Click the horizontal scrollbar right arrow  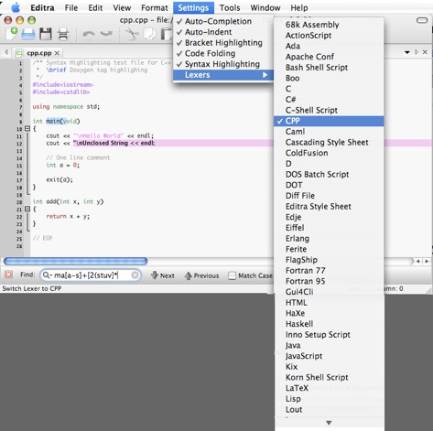click(x=427, y=262)
